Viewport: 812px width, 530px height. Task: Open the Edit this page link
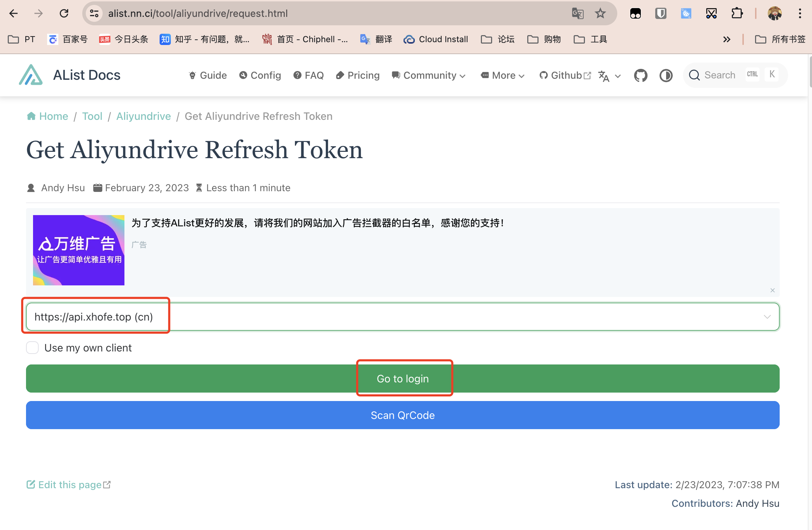69,485
